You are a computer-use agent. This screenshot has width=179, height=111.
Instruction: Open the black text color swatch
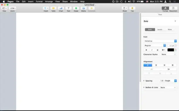[x=171, y=50]
